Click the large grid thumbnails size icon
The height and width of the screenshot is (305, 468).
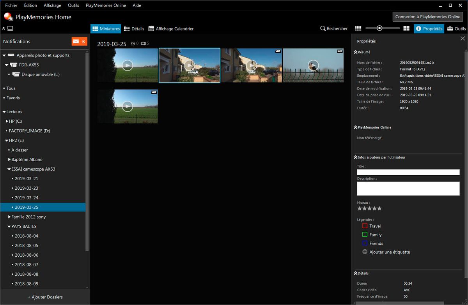pyautogui.click(x=406, y=28)
